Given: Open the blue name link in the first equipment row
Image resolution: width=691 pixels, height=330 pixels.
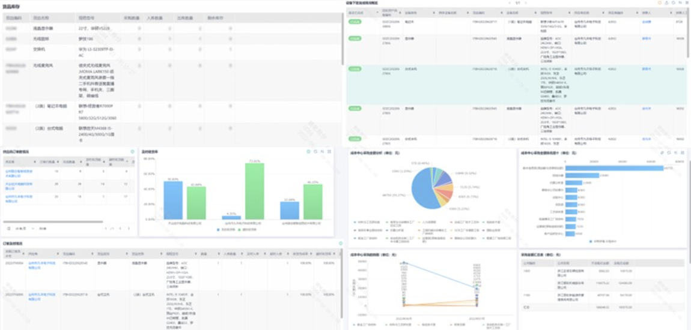Looking at the screenshot, I should [646, 21].
